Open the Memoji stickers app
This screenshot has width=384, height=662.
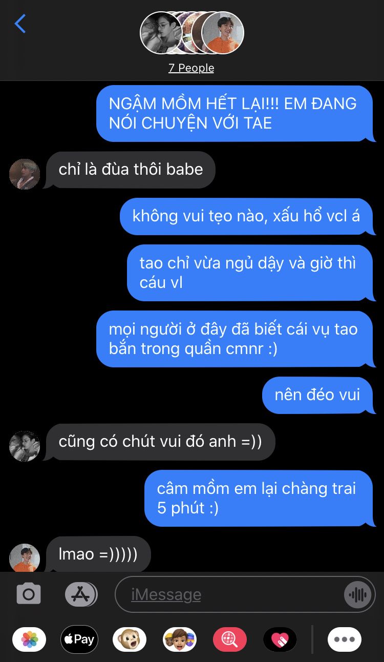coord(180,639)
